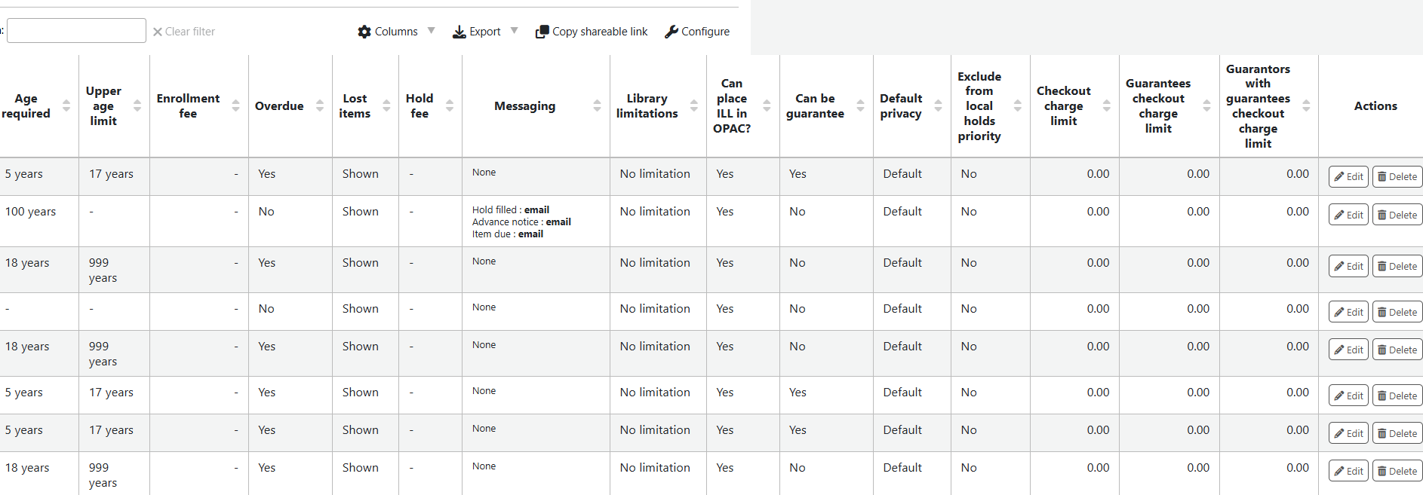Focus the table filter input field

pos(76,31)
